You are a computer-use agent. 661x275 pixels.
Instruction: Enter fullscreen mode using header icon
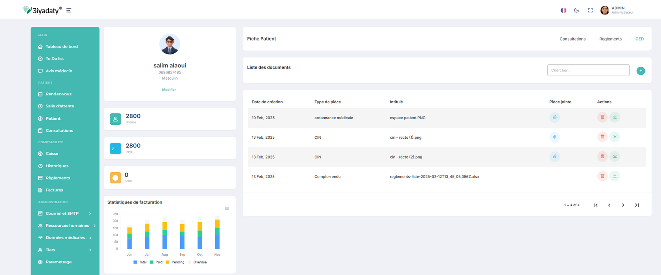590,10
